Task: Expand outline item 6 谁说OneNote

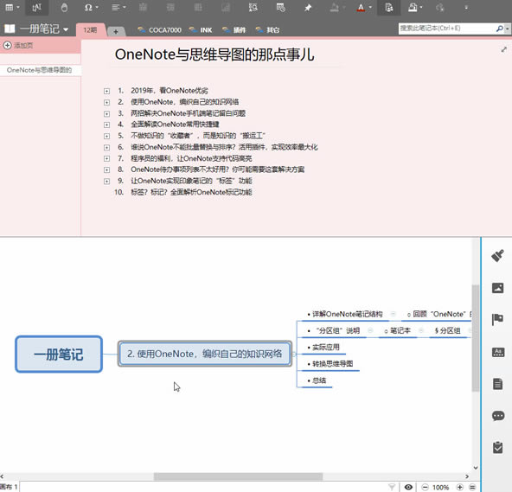Action: pyautogui.click(x=106, y=148)
